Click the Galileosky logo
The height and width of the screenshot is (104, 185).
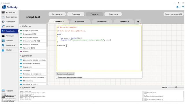[x=10, y=7]
